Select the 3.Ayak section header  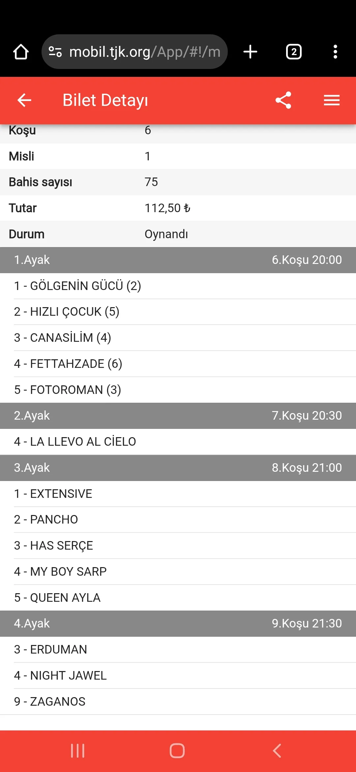178,468
